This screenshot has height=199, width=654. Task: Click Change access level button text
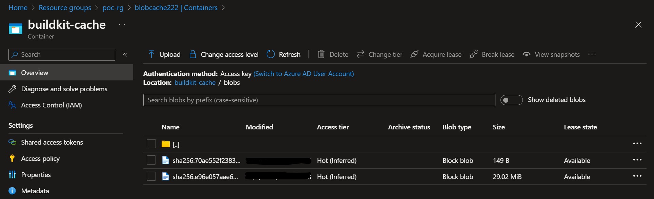click(229, 54)
